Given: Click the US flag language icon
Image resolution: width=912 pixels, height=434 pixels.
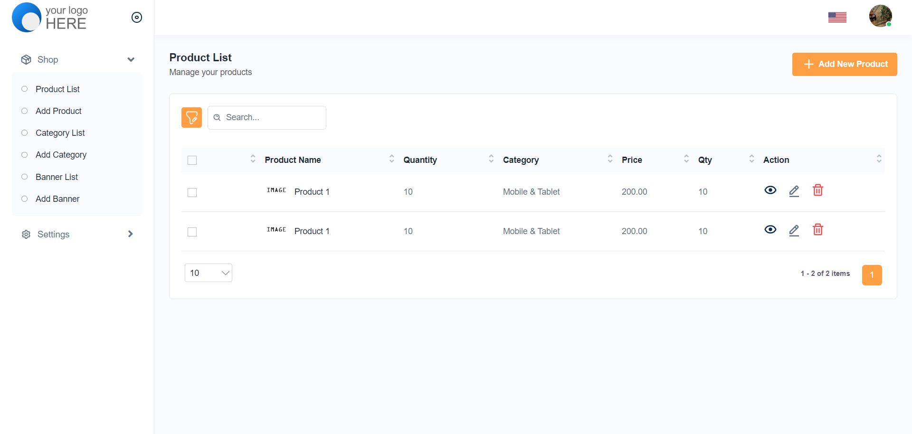Looking at the screenshot, I should (x=837, y=18).
